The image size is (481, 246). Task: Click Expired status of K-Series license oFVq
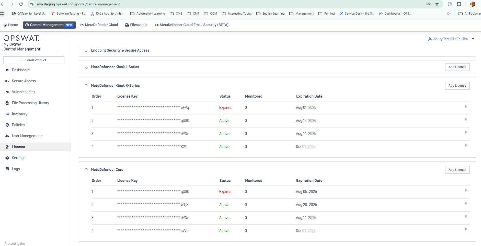click(225, 108)
